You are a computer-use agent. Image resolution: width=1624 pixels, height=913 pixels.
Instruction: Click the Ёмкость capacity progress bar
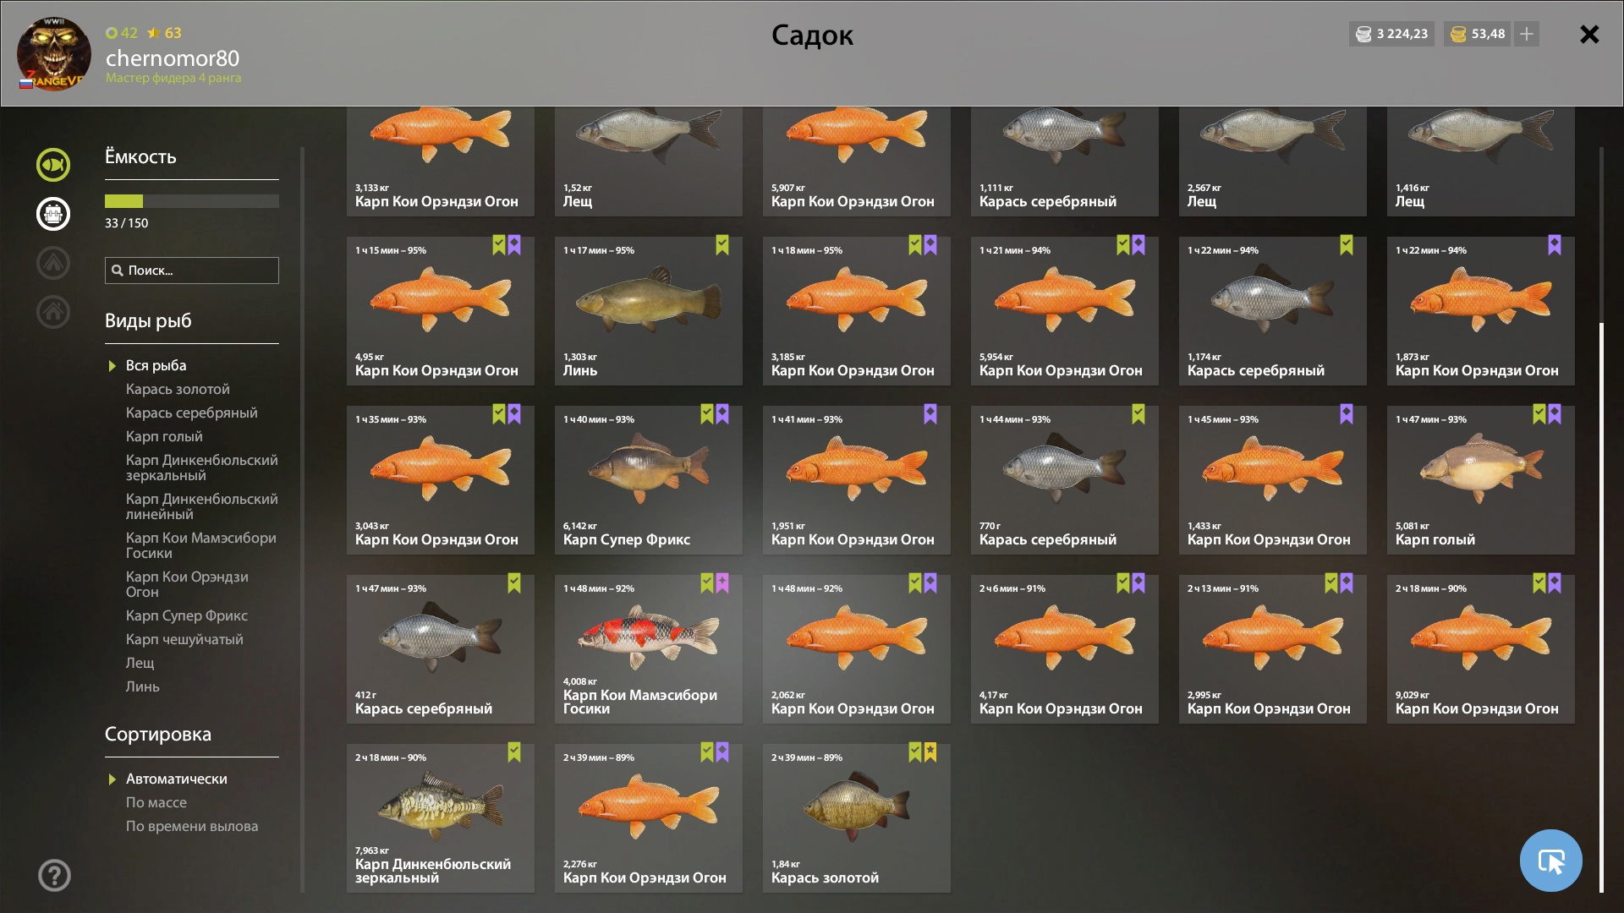(x=192, y=201)
